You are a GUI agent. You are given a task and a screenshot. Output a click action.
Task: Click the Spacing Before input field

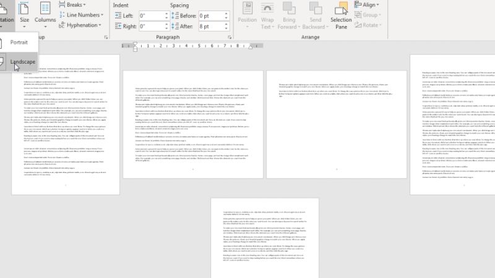coord(211,15)
